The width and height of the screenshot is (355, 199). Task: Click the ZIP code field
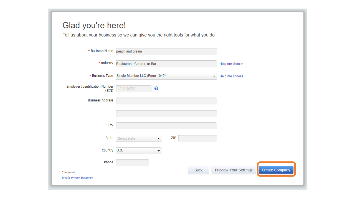tap(197, 138)
